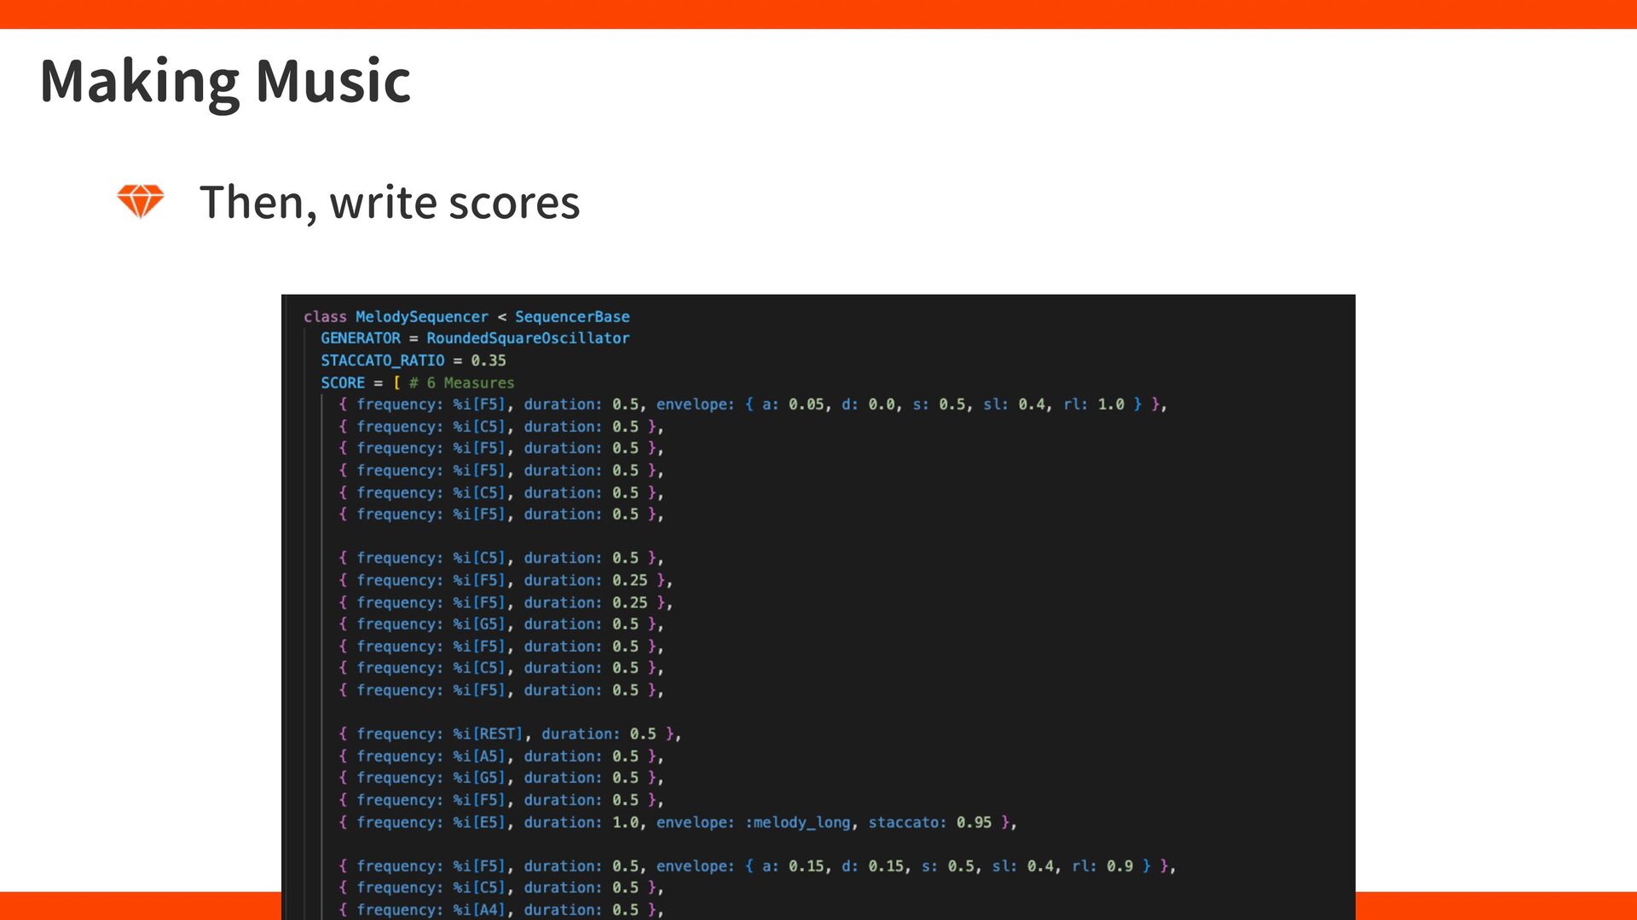Click the STACCATO_RATIO constant name
The height and width of the screenshot is (920, 1637).
coord(382,360)
